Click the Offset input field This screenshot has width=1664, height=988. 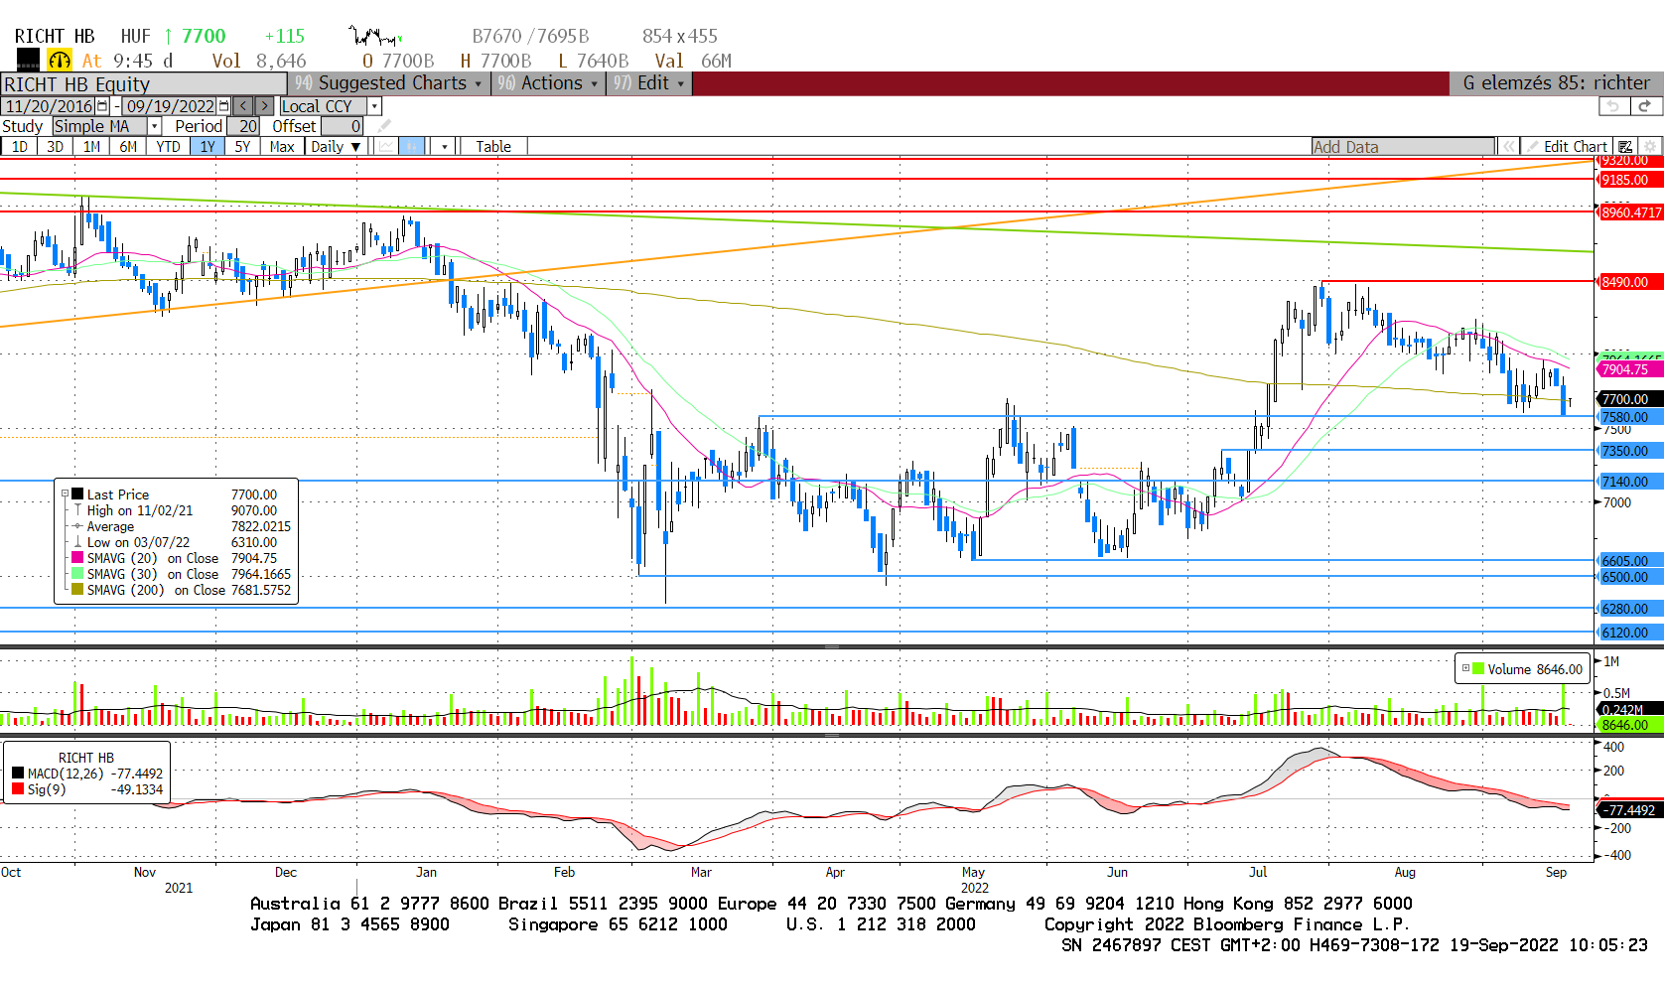point(342,126)
